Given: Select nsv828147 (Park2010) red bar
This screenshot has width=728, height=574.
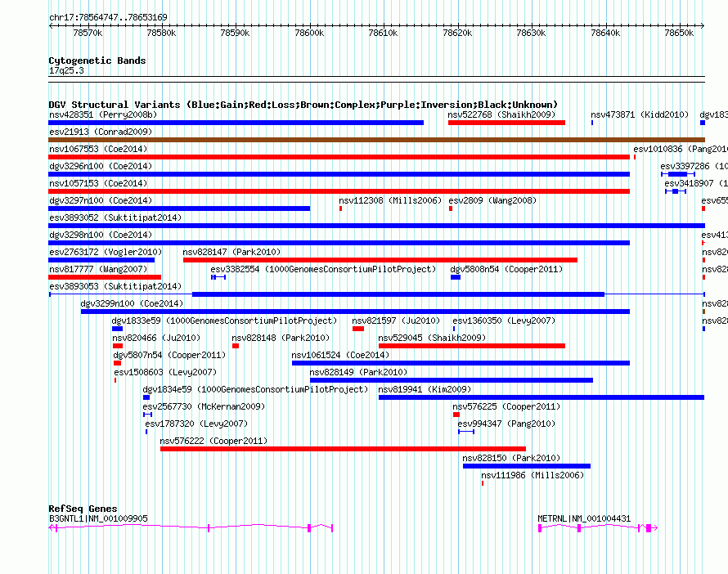Looking at the screenshot, I should coord(380,260).
